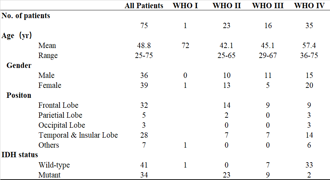Click the 'WHO III' column header
Viewport: 330px width, 180px height.
coord(268,6)
